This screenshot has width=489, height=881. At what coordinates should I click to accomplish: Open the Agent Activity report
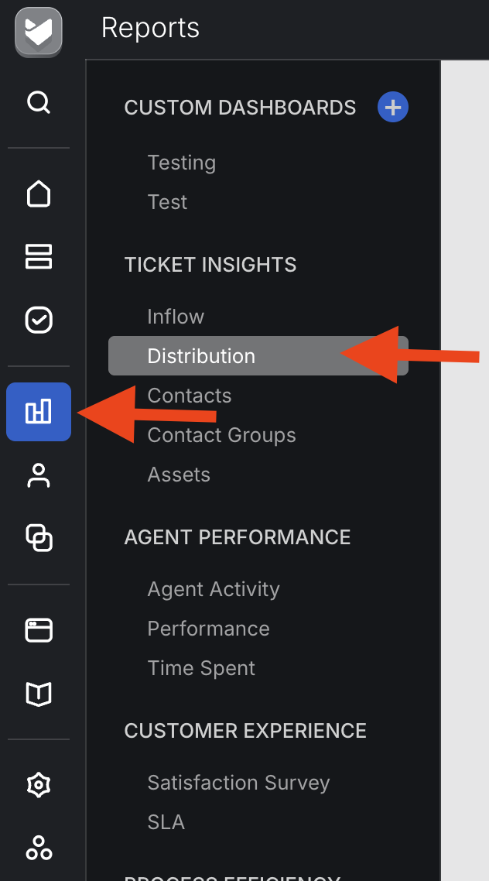214,589
